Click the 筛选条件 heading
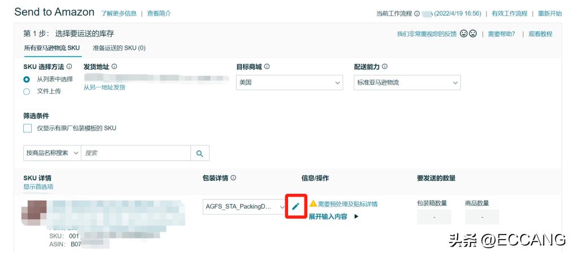This screenshot has height=256, width=574. coord(36,116)
